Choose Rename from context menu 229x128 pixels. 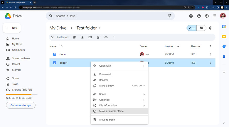pos(104,80)
